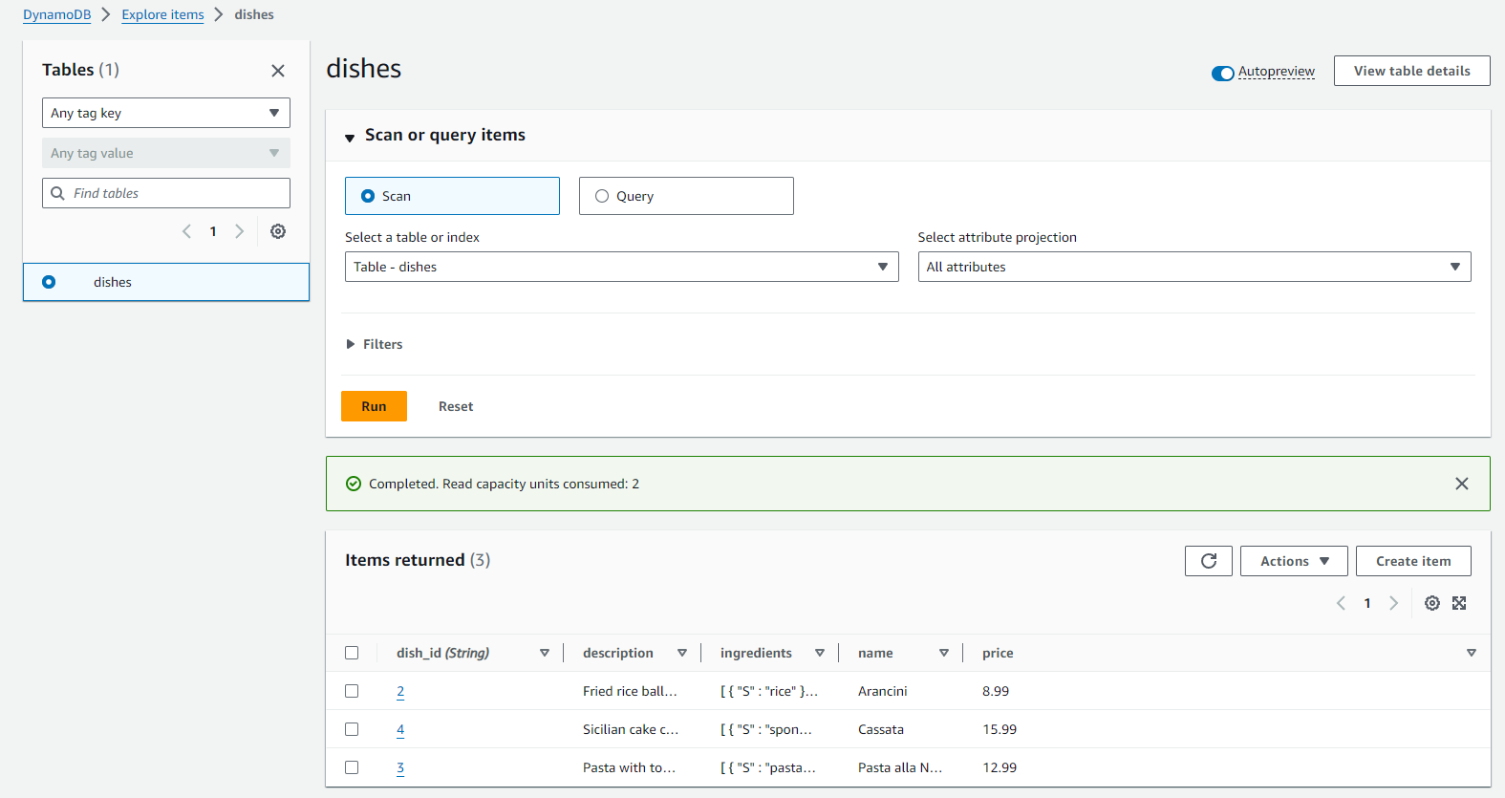Open the All attributes projection dropdown
Viewport: 1505px width, 798px height.
coord(1194,267)
